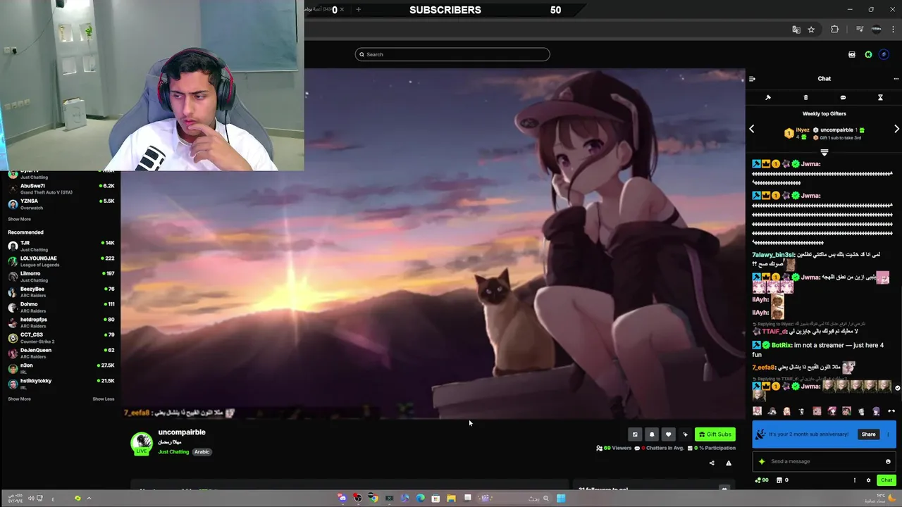
Task: Show next weekly top gifters
Action: [x=896, y=129]
